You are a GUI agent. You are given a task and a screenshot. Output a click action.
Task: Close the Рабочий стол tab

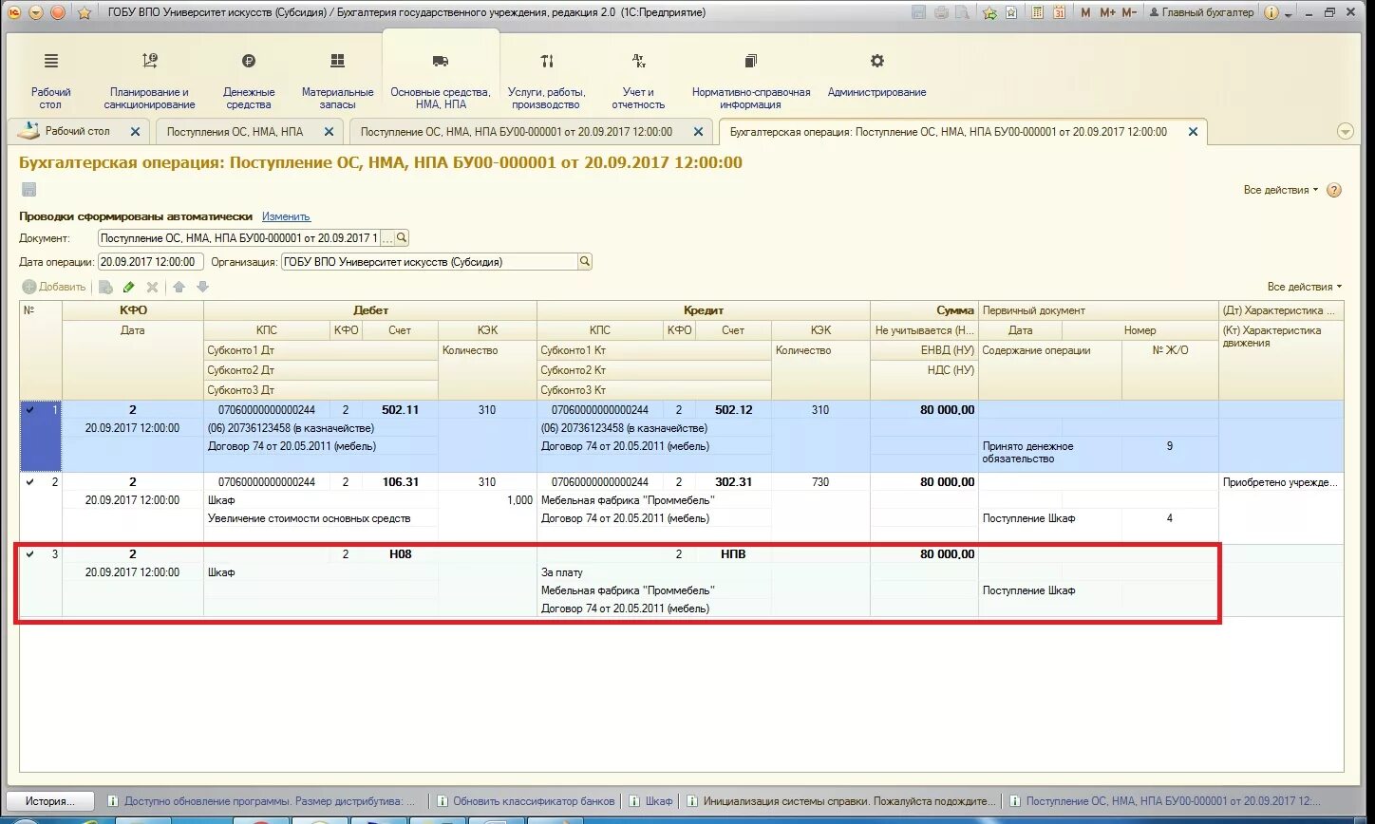pos(135,132)
